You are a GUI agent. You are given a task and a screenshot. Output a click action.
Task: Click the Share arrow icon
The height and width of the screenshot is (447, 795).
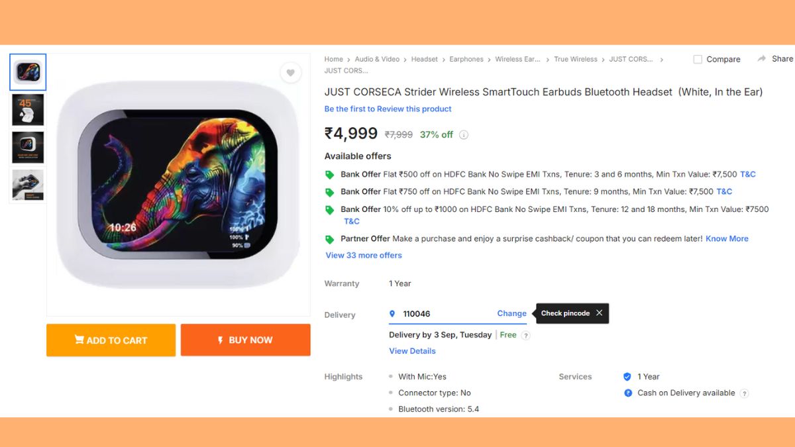point(762,59)
